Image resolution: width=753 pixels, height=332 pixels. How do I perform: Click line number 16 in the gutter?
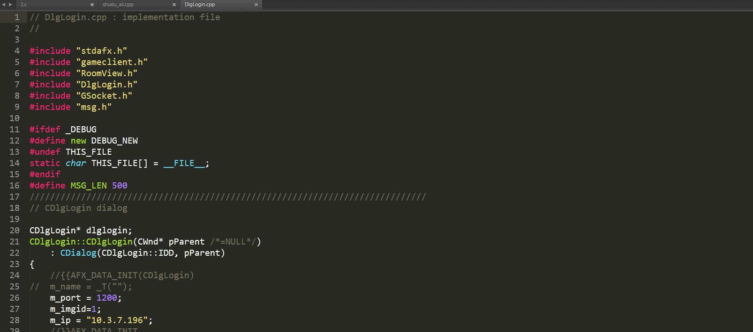click(15, 186)
